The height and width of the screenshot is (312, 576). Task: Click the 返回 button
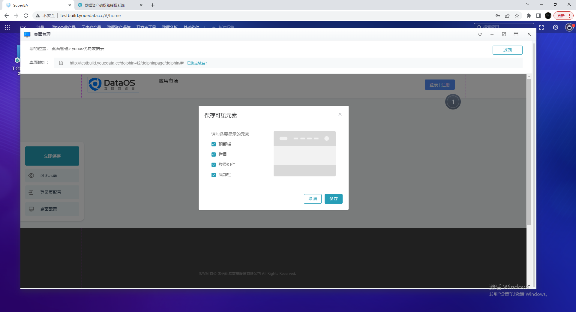(507, 50)
